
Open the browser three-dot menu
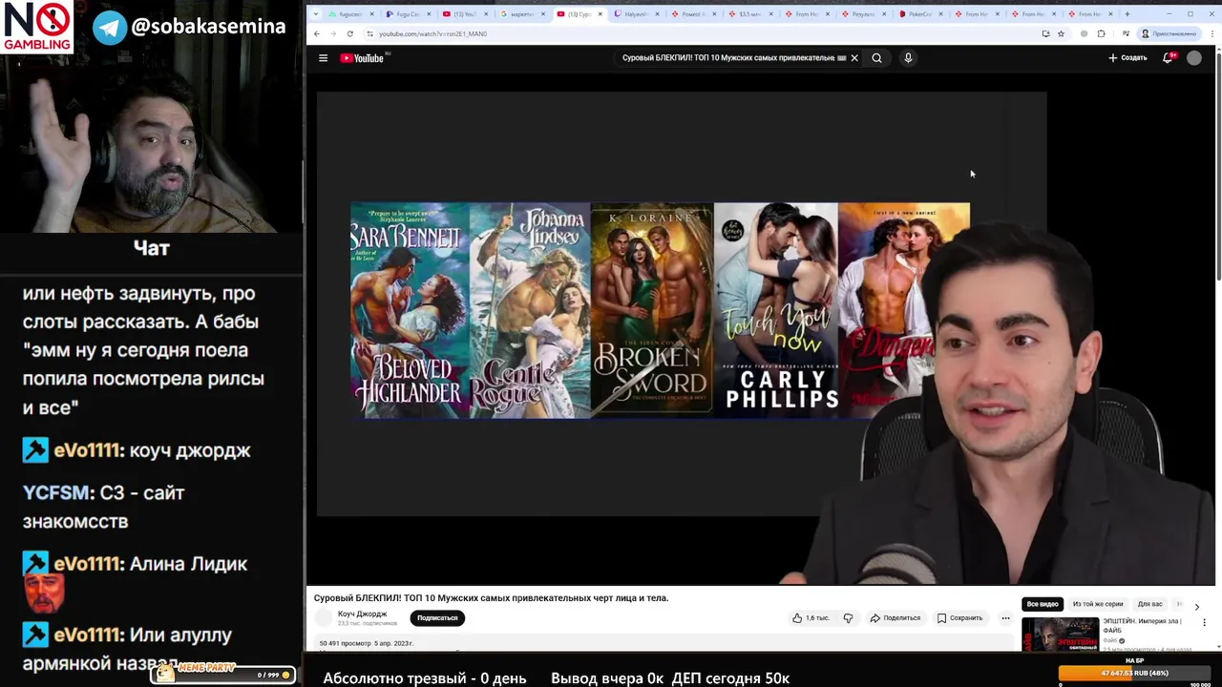[1211, 33]
